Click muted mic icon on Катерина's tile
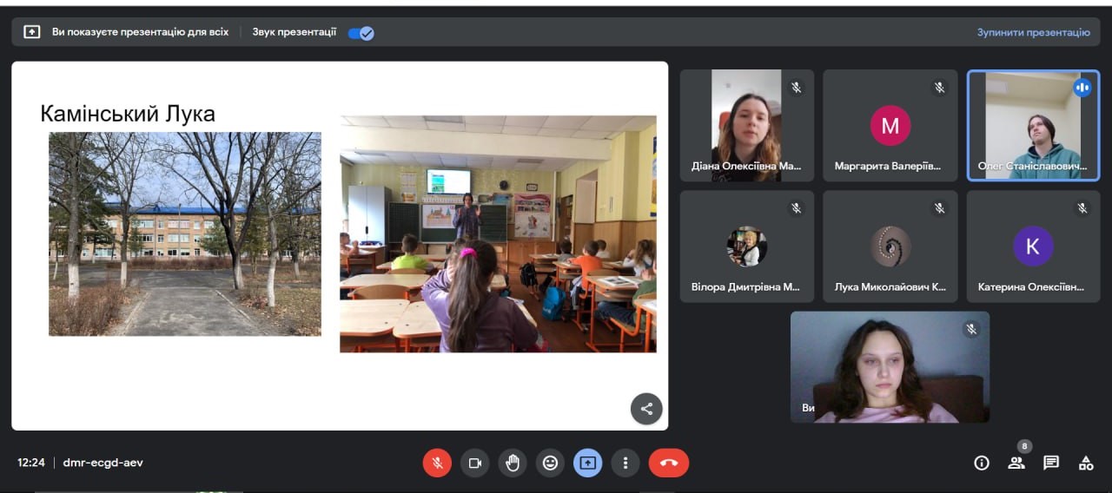The height and width of the screenshot is (493, 1112). (1082, 208)
